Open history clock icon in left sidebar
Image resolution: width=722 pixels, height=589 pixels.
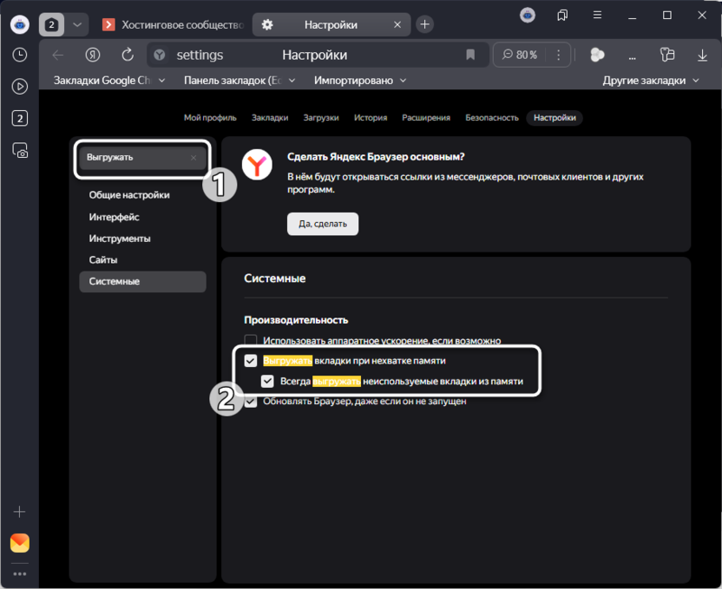tap(19, 56)
